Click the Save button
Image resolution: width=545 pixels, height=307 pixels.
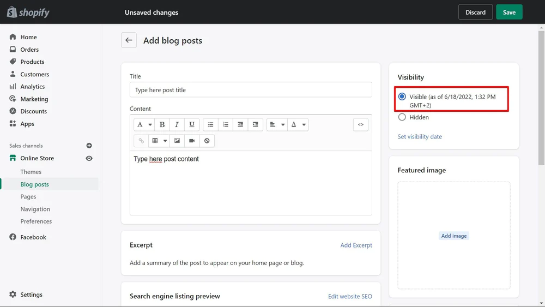(x=509, y=12)
